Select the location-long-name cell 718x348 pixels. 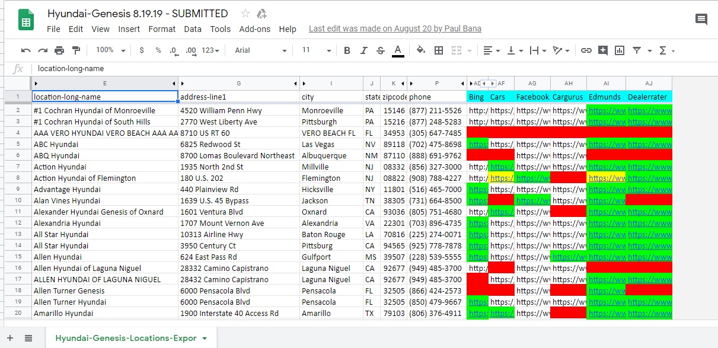pyautogui.click(x=105, y=97)
